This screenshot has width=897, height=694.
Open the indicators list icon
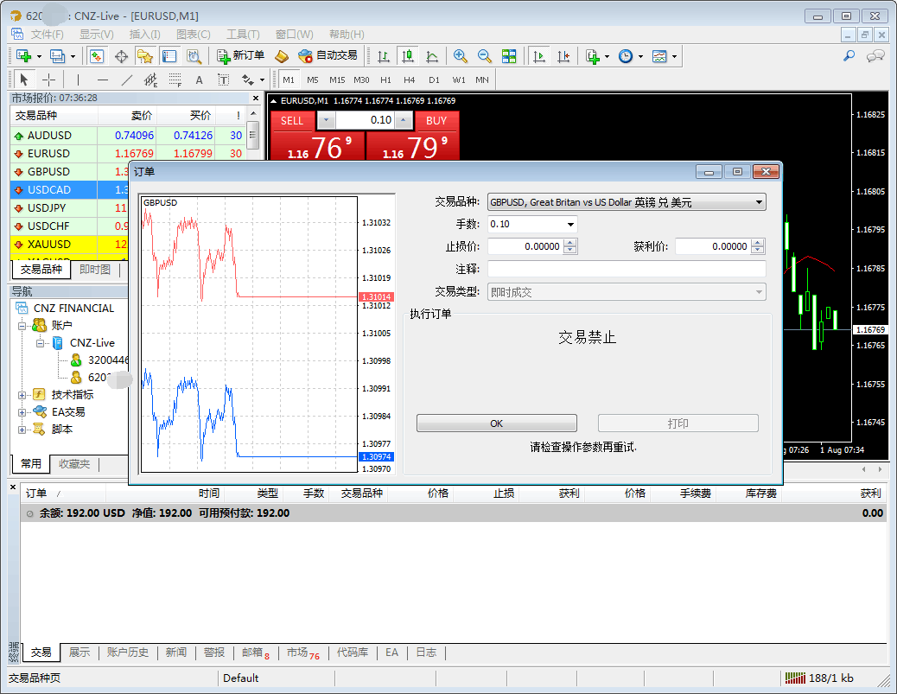(593, 56)
